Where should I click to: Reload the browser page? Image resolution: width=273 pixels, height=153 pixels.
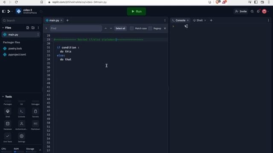(16, 2)
